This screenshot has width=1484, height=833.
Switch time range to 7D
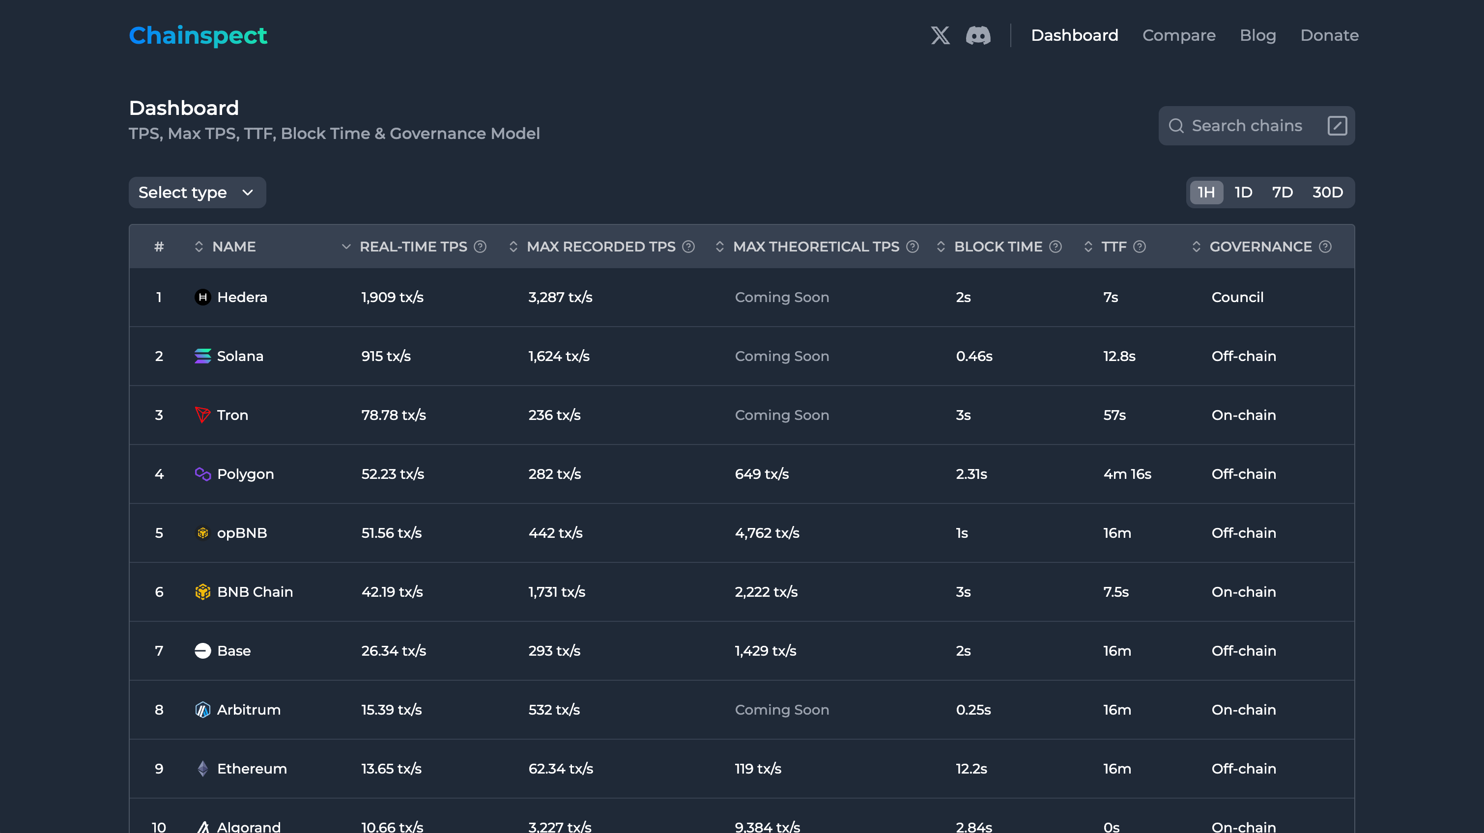[x=1283, y=192]
